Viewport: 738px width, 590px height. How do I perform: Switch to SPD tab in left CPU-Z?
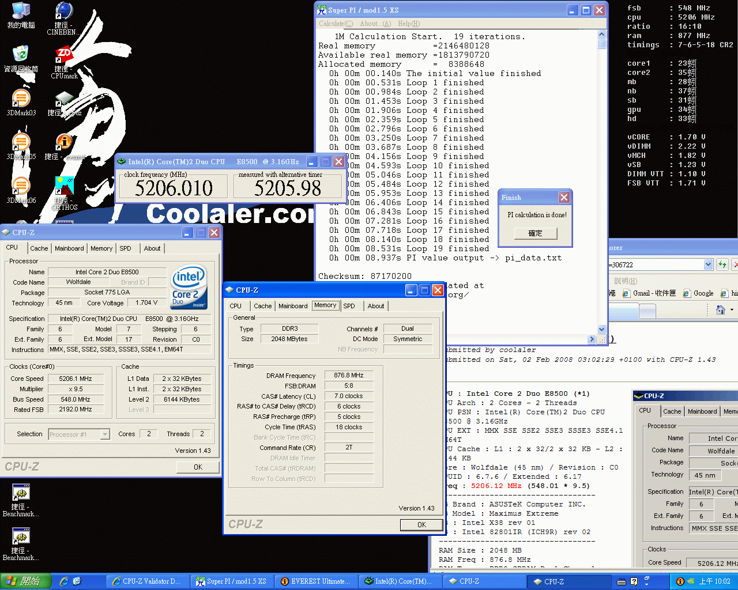125,248
